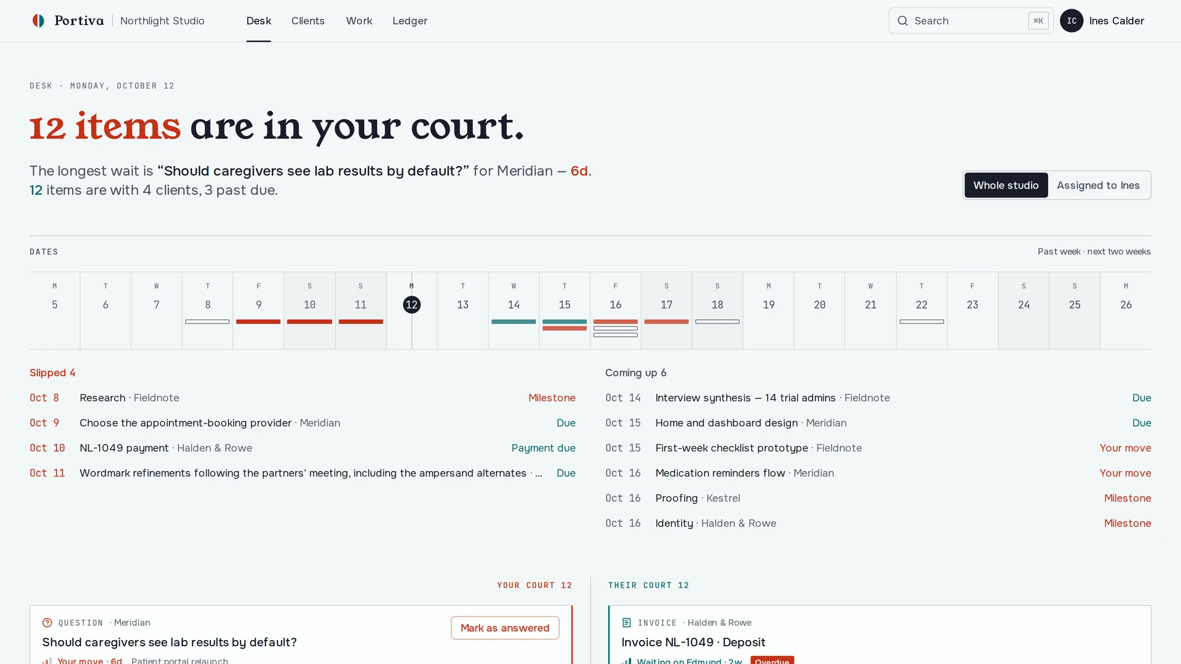Click the teal bar under date 14
Image resolution: width=1181 pixels, height=664 pixels.
pyautogui.click(x=514, y=322)
